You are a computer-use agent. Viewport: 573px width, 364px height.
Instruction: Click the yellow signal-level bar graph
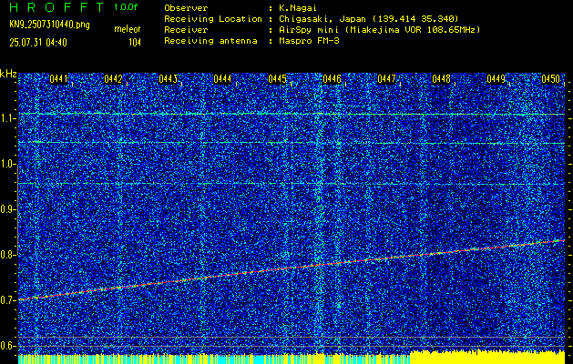click(292, 357)
